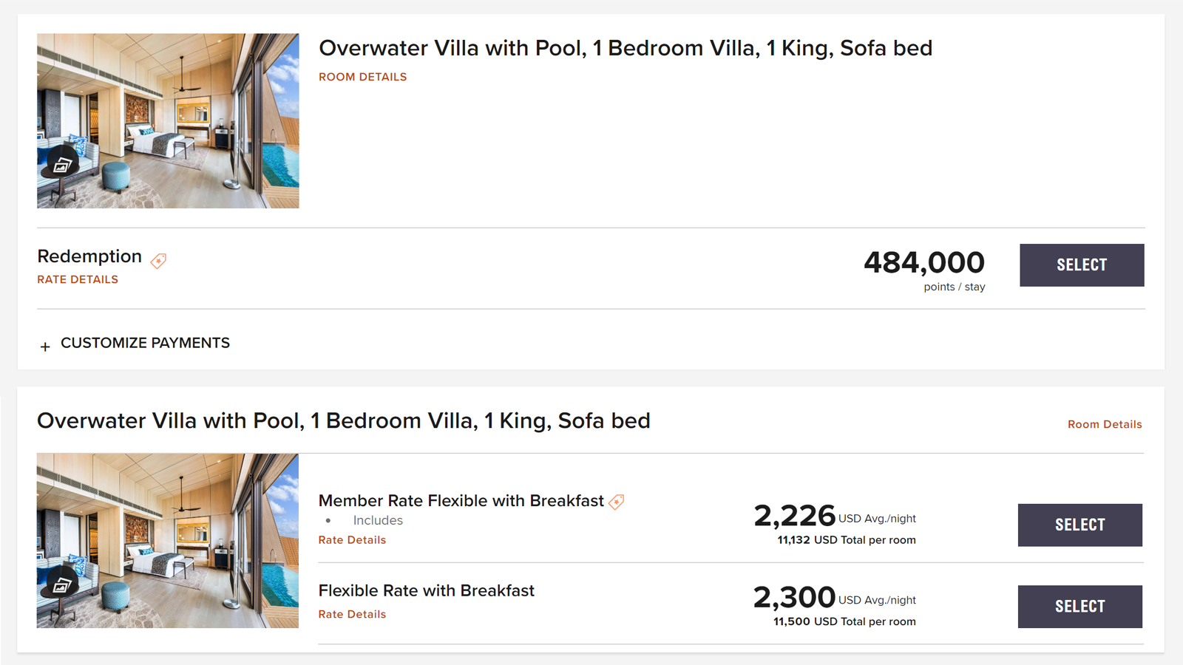Select the 2,226 USD member rate
Viewport: 1183px width, 665px height.
click(1079, 525)
